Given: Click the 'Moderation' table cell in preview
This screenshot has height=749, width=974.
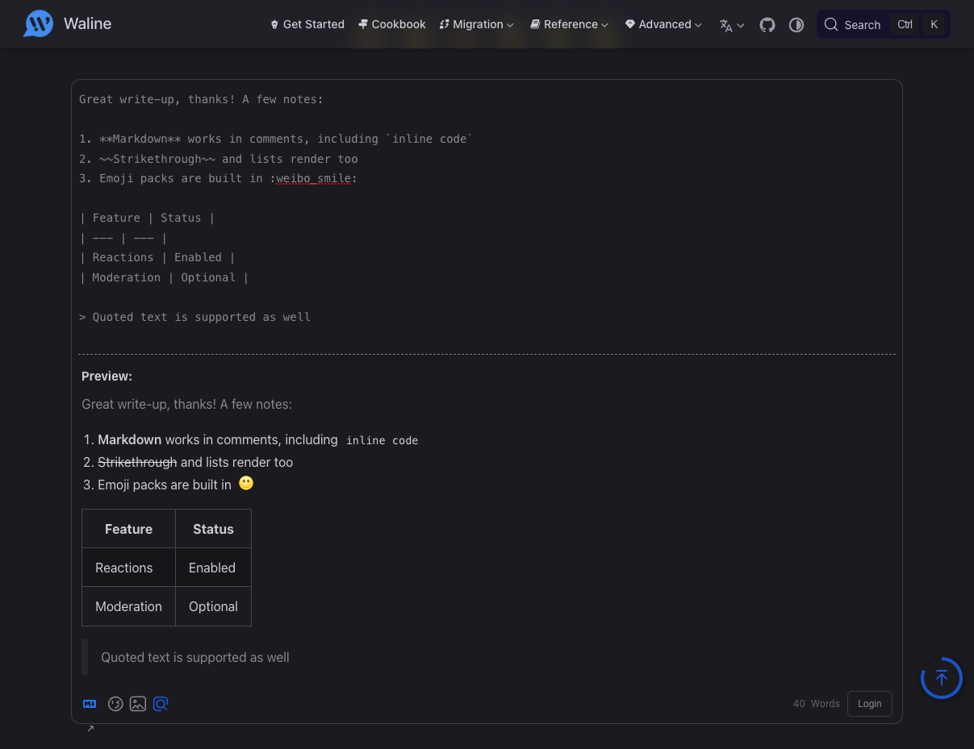Looking at the screenshot, I should 128,606.
